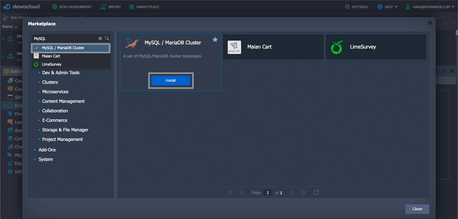This screenshot has height=219, width=458.
Task: Go to previous results page
Action: [x=242, y=192]
